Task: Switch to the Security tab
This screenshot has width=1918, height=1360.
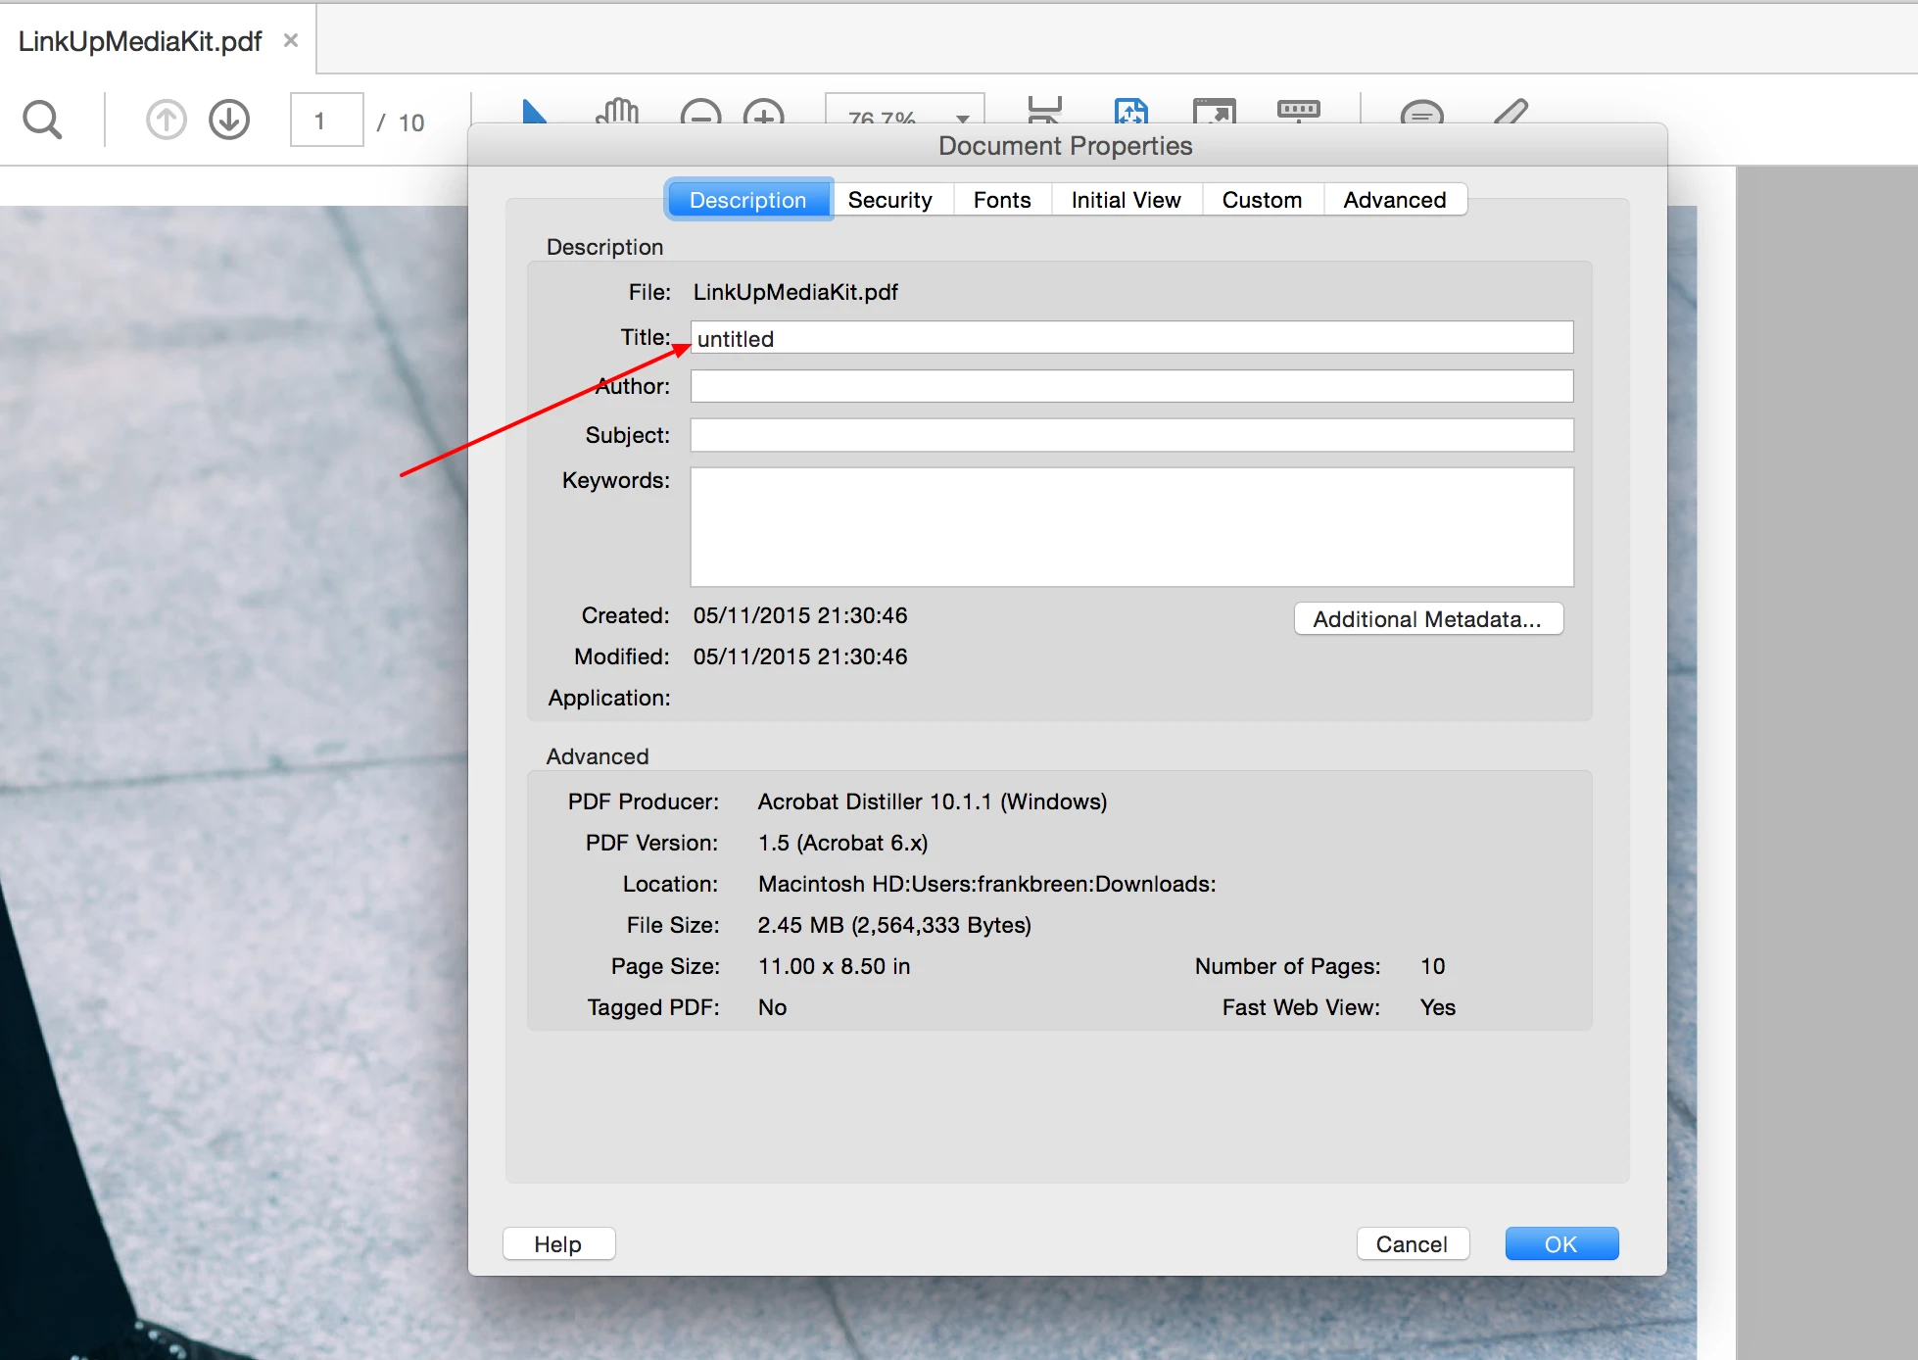Action: coord(889,200)
